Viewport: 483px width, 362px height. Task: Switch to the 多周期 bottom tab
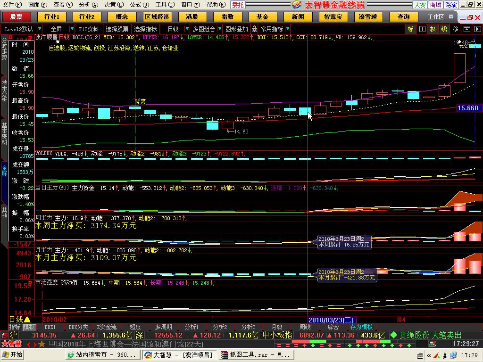[x=163, y=327]
